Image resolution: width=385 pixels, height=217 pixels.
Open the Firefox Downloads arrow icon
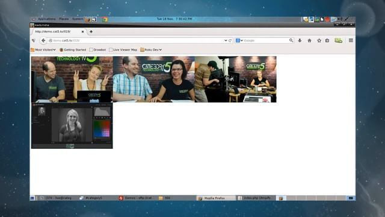(x=300, y=40)
